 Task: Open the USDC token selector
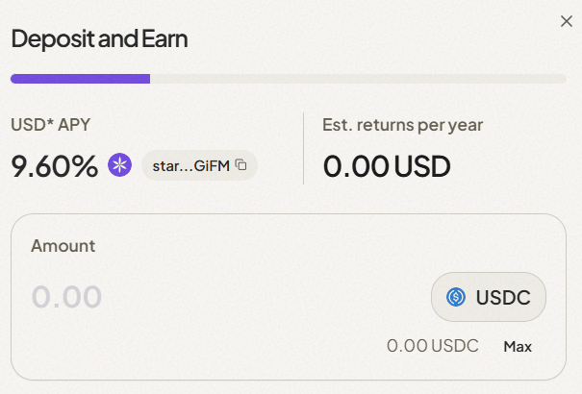[489, 297]
